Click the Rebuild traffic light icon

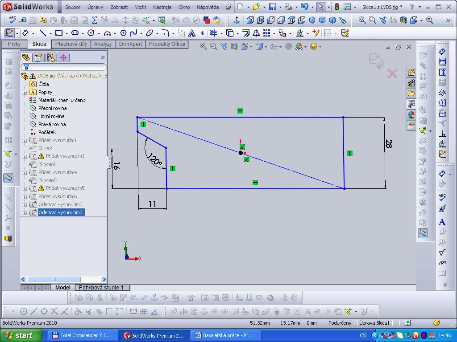click(x=337, y=7)
